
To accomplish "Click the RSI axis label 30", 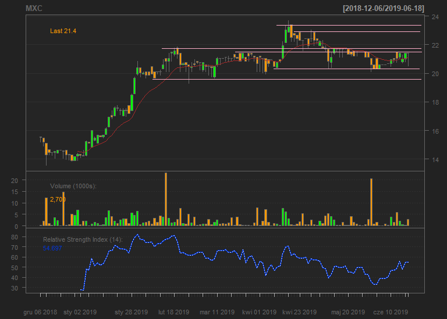I will point(15,288).
